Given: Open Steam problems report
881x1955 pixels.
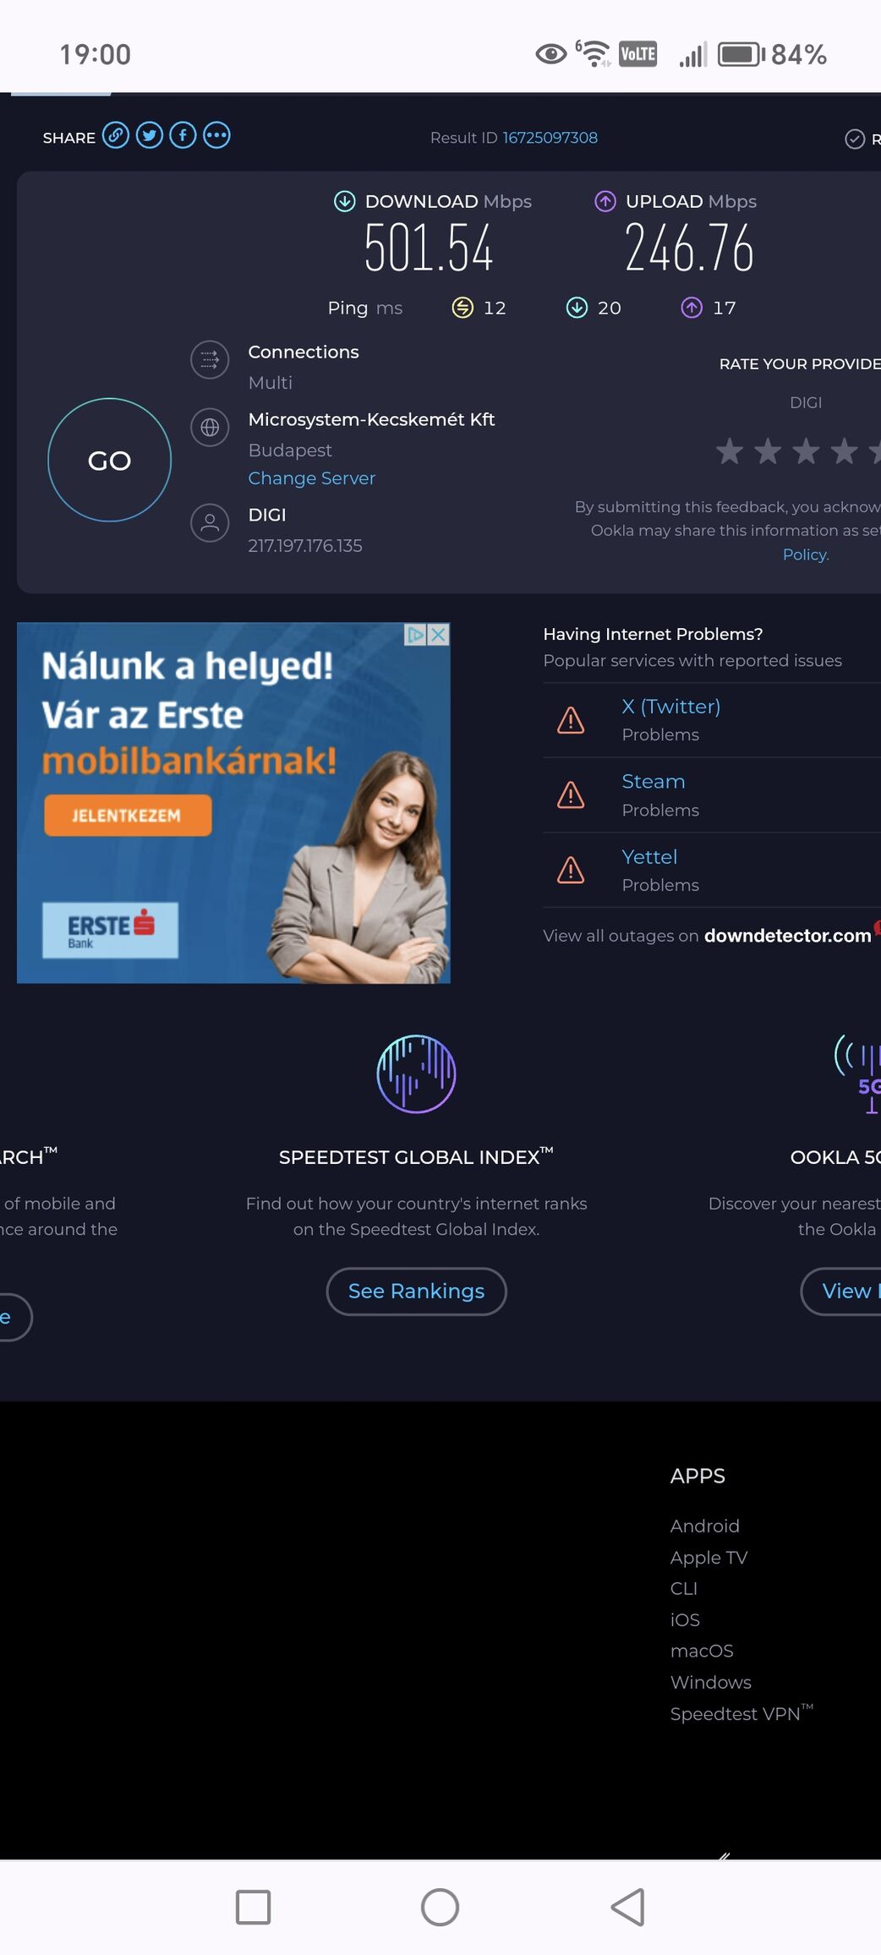Looking at the screenshot, I should pos(654,782).
